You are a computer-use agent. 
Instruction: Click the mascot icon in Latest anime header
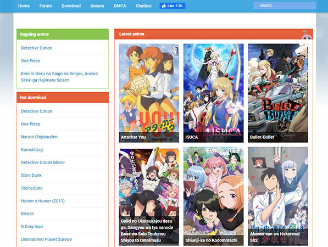pyautogui.click(x=307, y=35)
